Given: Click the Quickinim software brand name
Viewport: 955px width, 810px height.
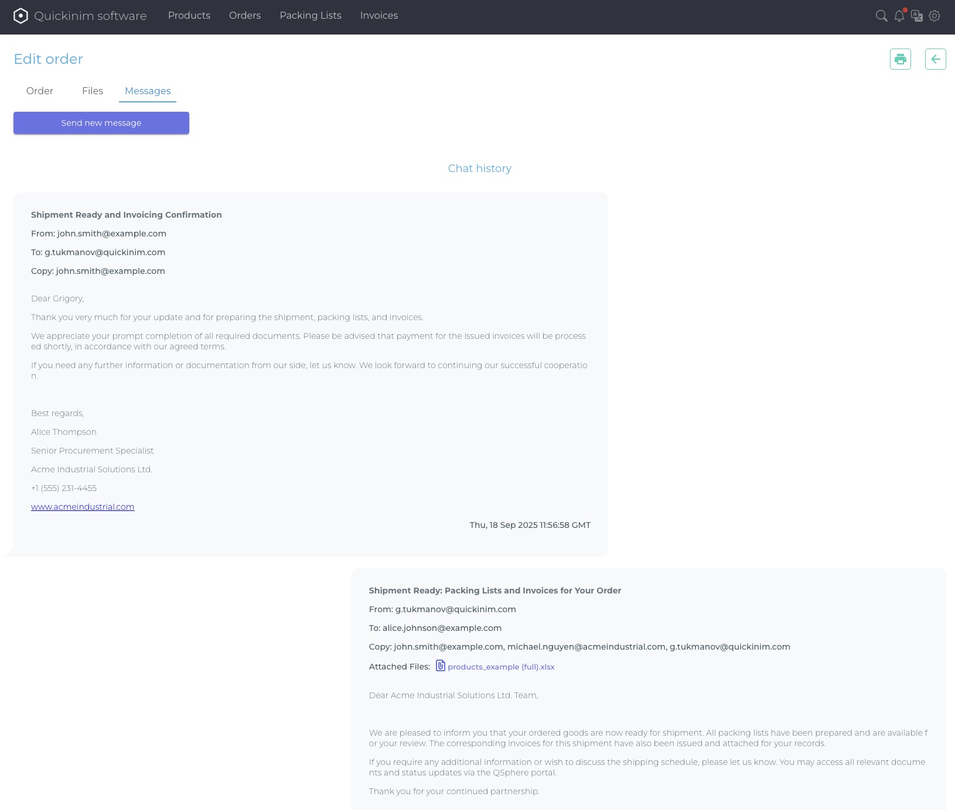Looking at the screenshot, I should [90, 16].
